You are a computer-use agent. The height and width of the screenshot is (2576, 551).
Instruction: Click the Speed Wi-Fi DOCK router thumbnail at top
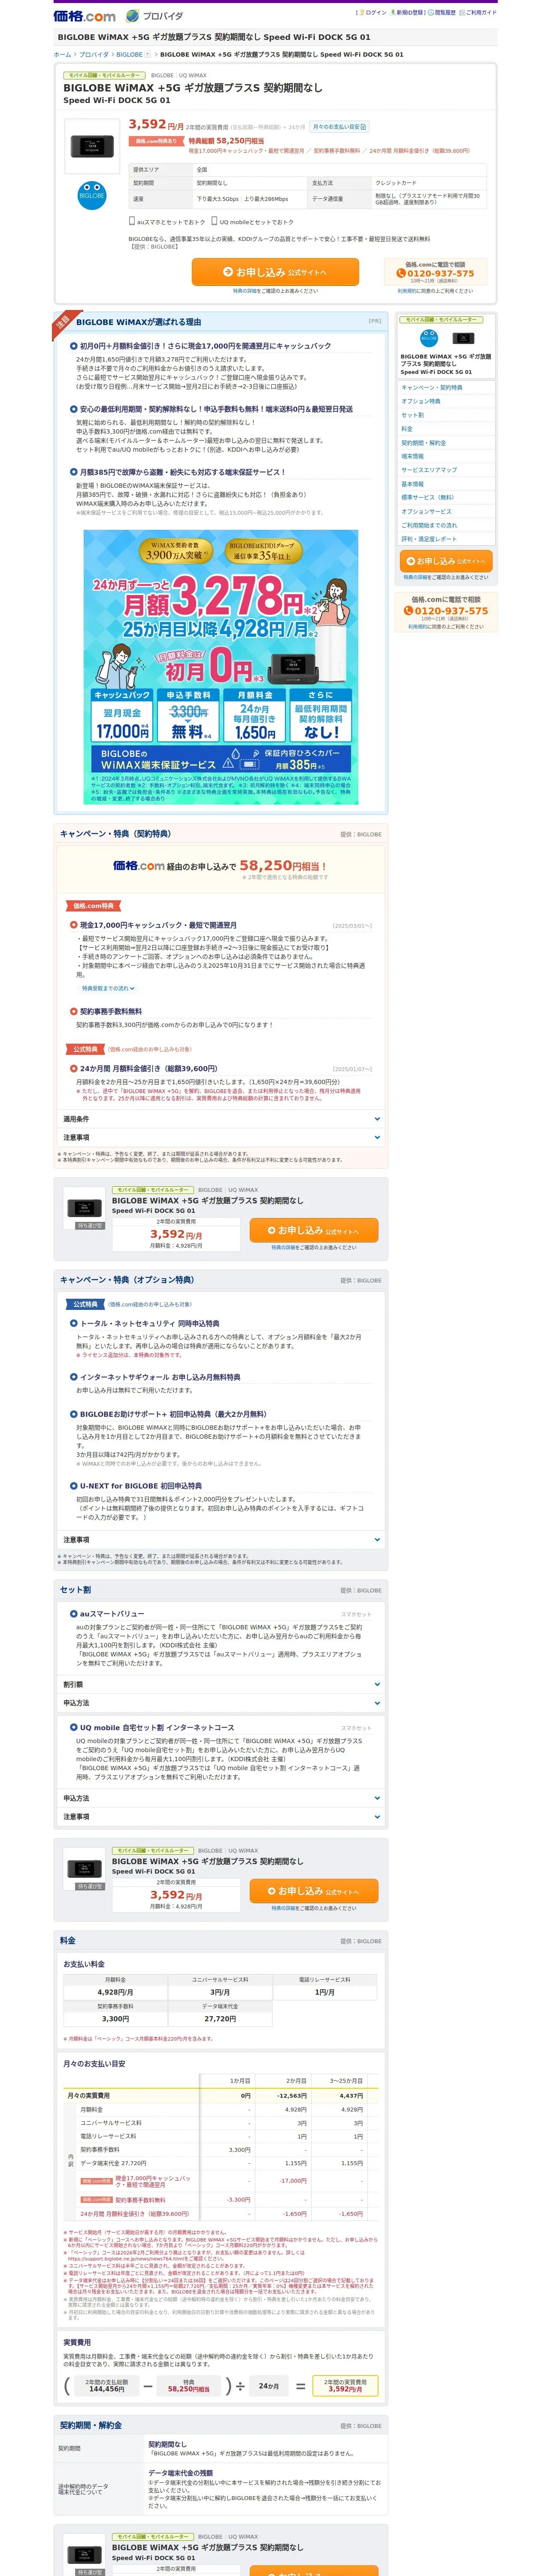[91, 146]
